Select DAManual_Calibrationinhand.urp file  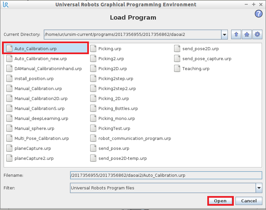coord(44,69)
